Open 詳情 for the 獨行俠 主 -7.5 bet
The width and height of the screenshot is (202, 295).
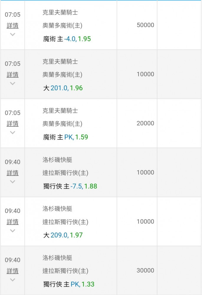[x=13, y=173]
